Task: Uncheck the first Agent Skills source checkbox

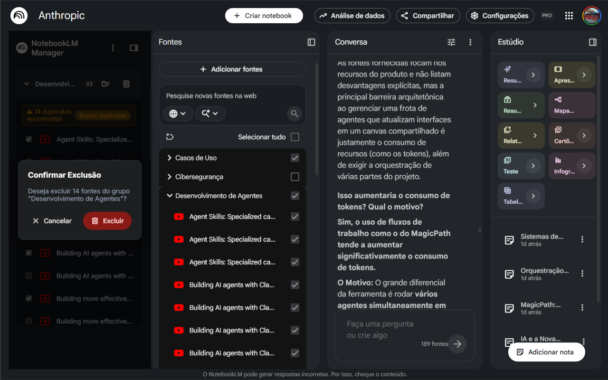Action: point(295,217)
